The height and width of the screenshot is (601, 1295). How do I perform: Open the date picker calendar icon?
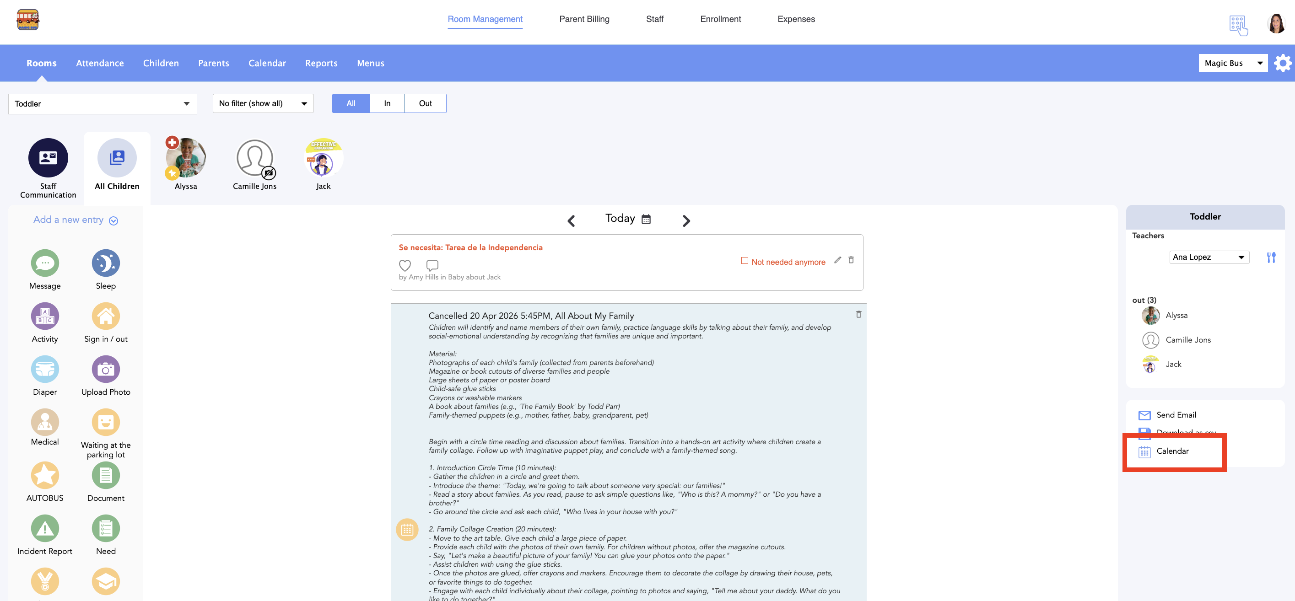646,219
